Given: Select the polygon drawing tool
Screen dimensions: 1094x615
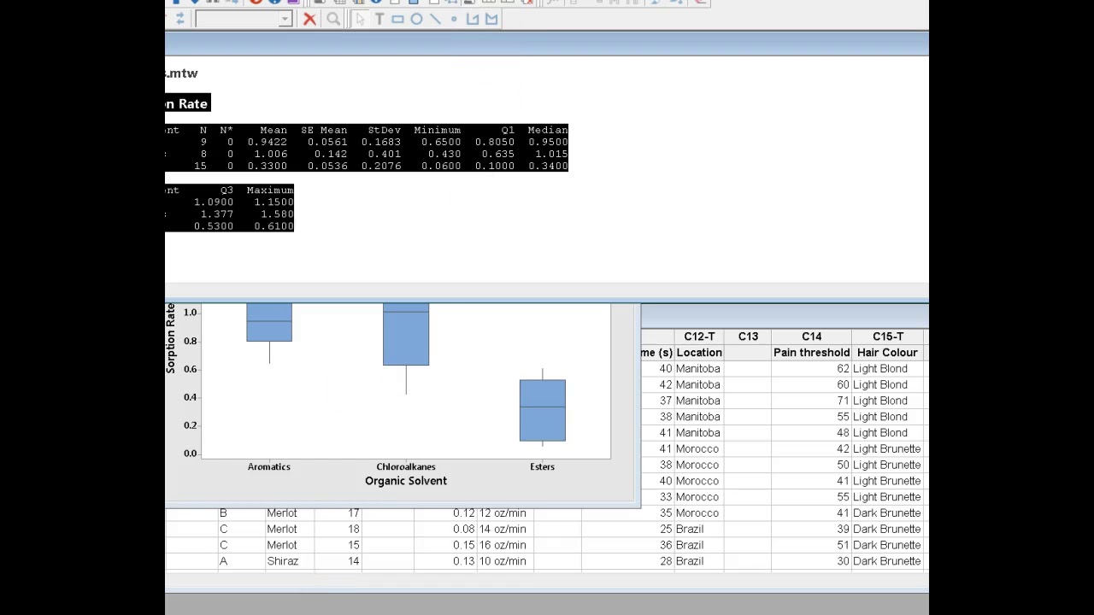Looking at the screenshot, I should 491,19.
